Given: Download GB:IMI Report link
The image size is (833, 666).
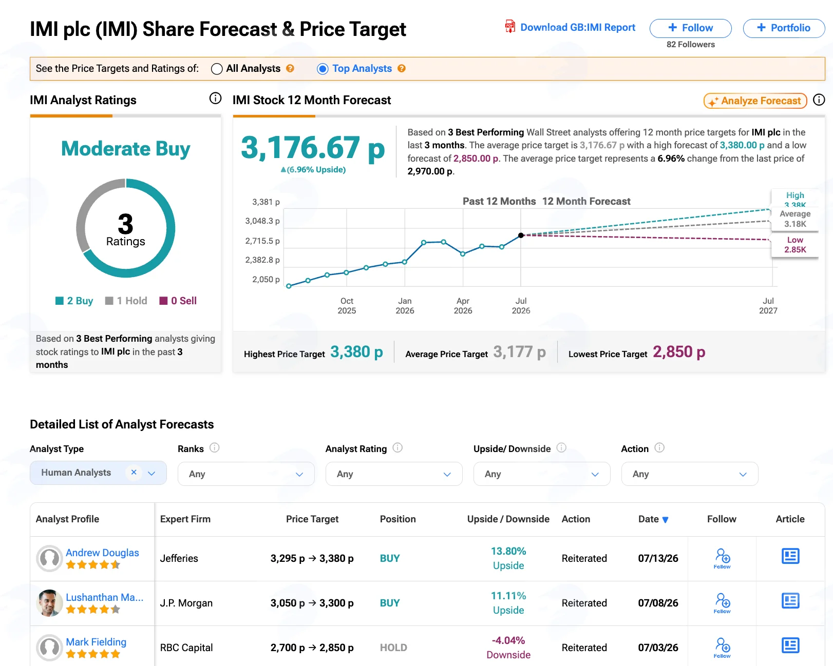Looking at the screenshot, I should pyautogui.click(x=578, y=27).
